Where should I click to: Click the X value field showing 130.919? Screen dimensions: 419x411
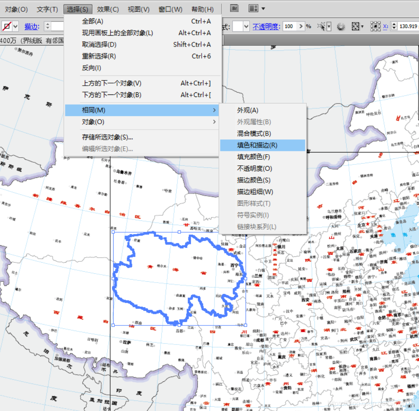[x=408, y=26]
